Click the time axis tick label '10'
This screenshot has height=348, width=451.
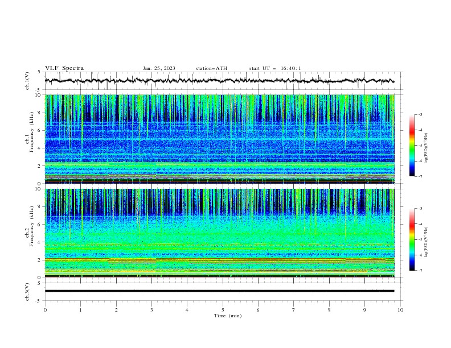[x=400, y=310]
